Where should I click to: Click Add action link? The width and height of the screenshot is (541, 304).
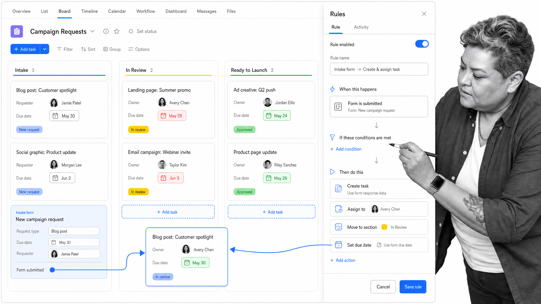(343, 260)
